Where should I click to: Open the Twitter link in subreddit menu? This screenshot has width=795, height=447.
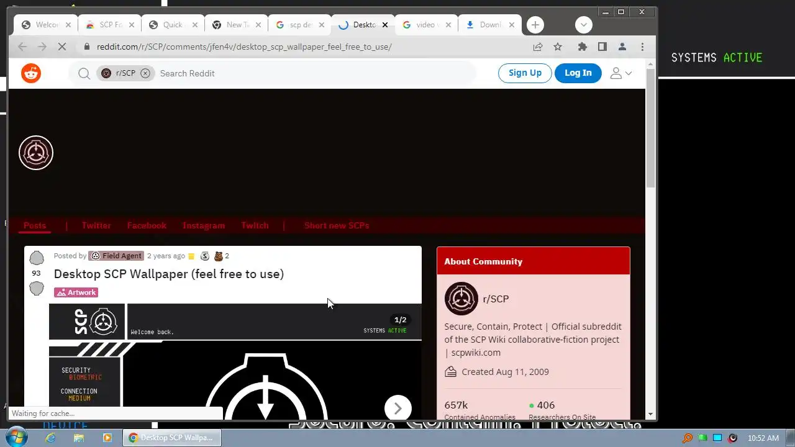[96, 225]
